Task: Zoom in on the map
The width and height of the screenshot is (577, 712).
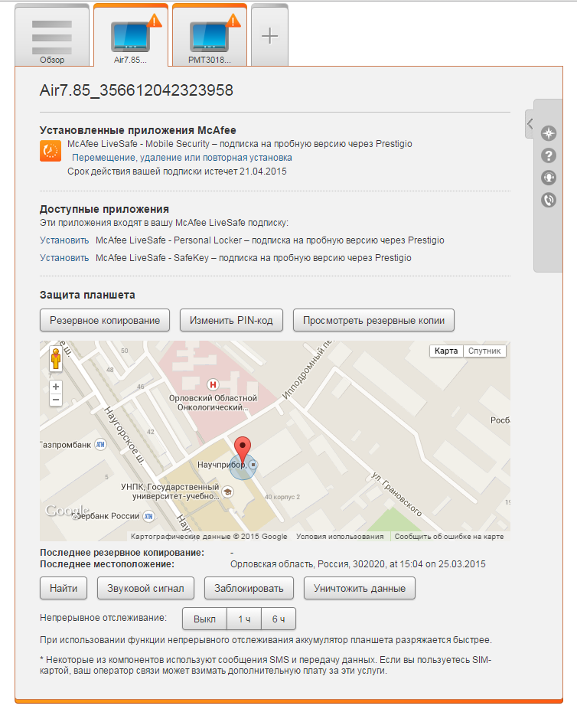Action: point(56,387)
